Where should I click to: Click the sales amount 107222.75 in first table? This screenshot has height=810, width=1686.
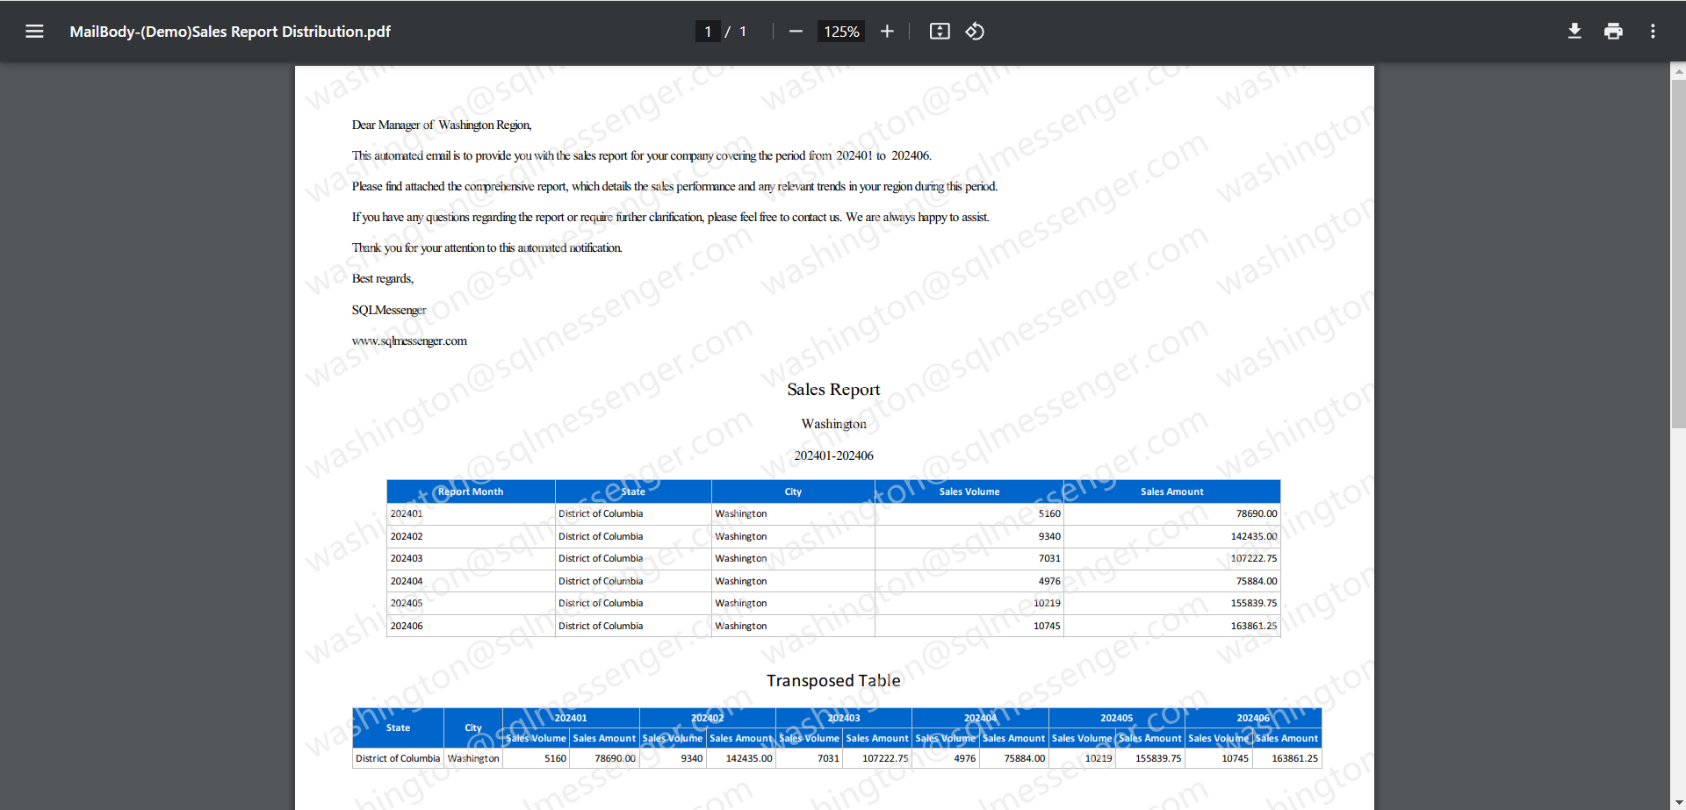[1254, 558]
